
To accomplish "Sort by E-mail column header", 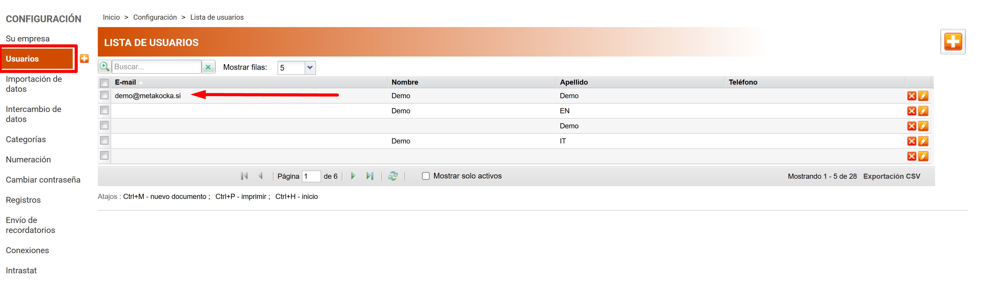I will pyautogui.click(x=125, y=82).
